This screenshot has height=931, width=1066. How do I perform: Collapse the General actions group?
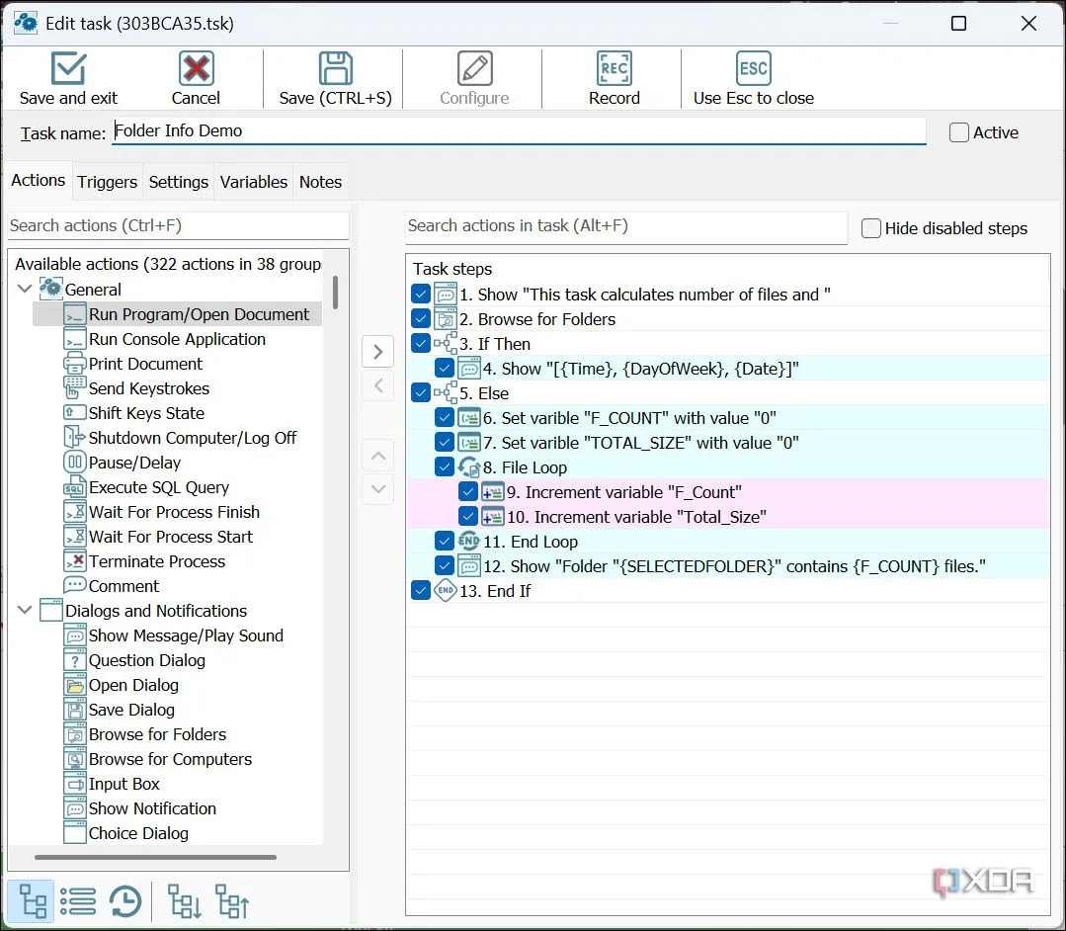pos(25,289)
